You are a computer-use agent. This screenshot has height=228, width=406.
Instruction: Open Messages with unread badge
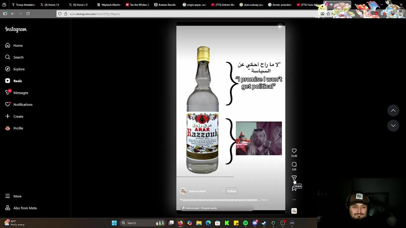pos(16,93)
